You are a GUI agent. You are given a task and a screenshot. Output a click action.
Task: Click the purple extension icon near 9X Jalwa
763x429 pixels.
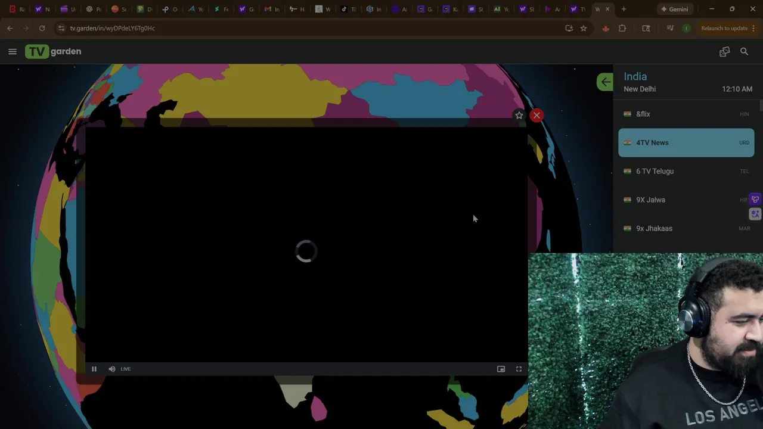click(x=755, y=200)
